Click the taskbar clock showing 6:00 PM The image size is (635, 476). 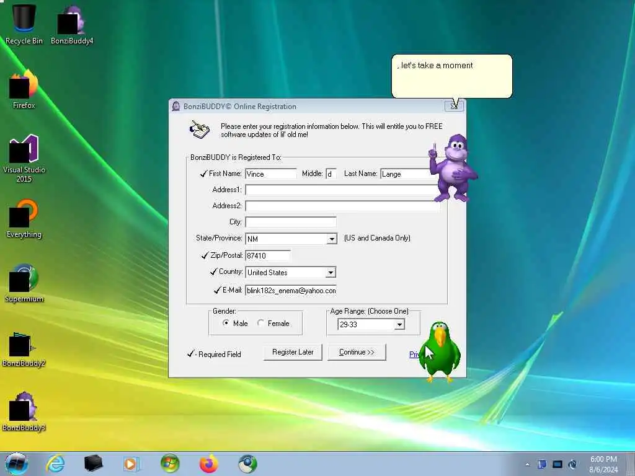603,464
